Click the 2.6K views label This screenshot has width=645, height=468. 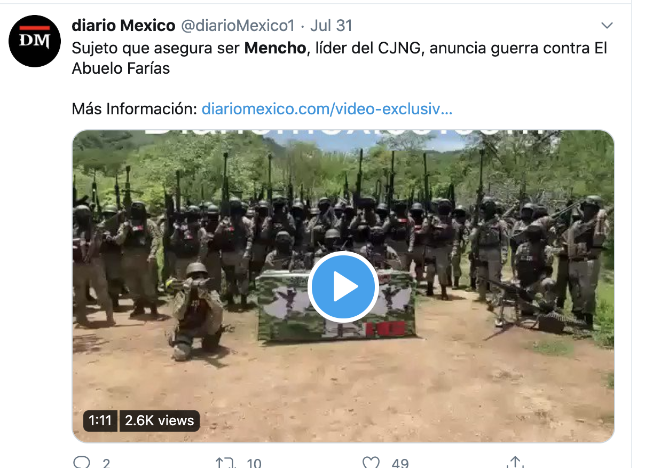[159, 420]
